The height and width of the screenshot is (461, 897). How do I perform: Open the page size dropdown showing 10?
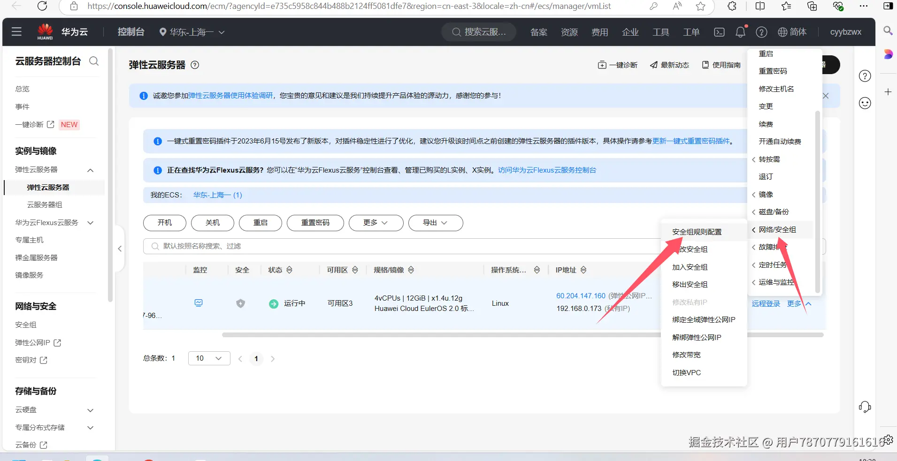(209, 358)
